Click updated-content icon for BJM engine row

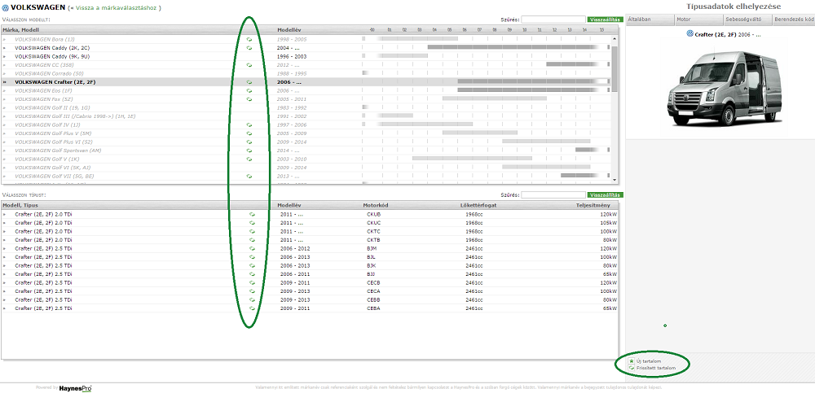coord(252,248)
